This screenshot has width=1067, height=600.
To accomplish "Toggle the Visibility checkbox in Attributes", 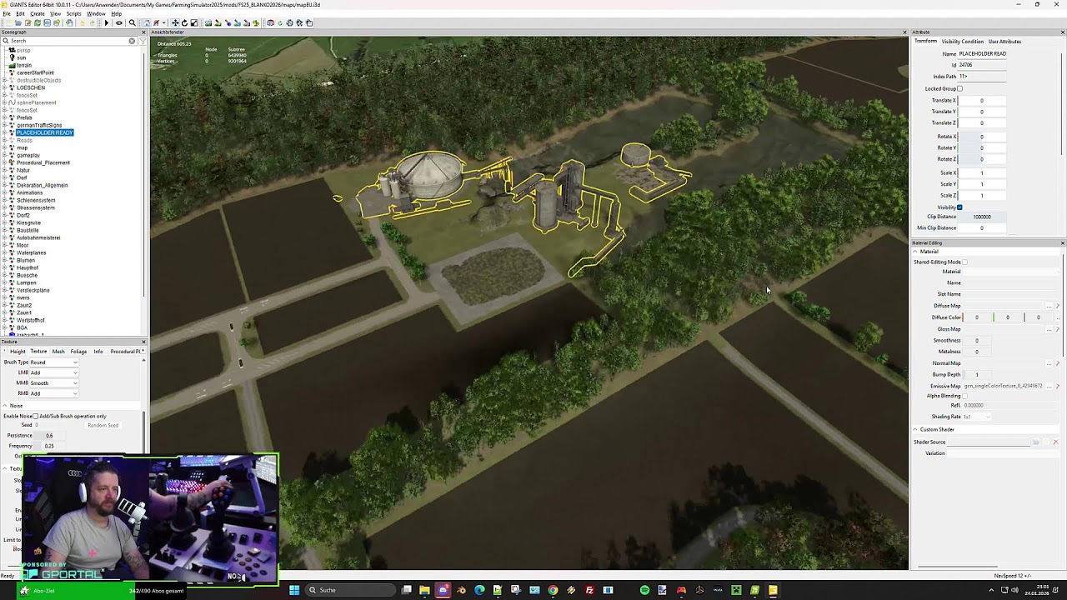I will tap(959, 207).
